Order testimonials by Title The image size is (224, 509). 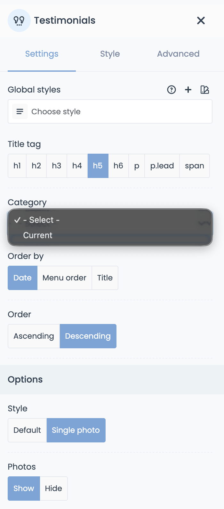point(105,278)
